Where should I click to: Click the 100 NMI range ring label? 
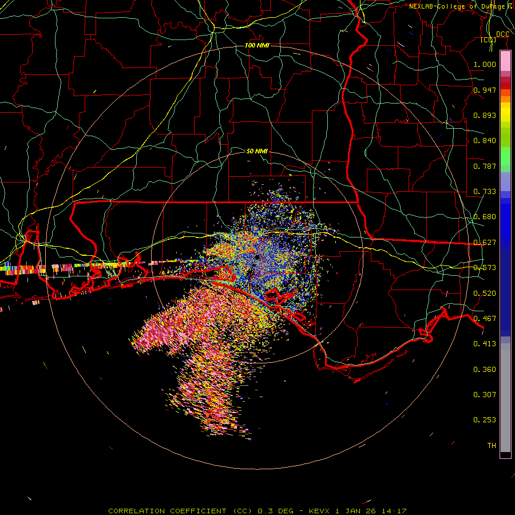tap(257, 45)
